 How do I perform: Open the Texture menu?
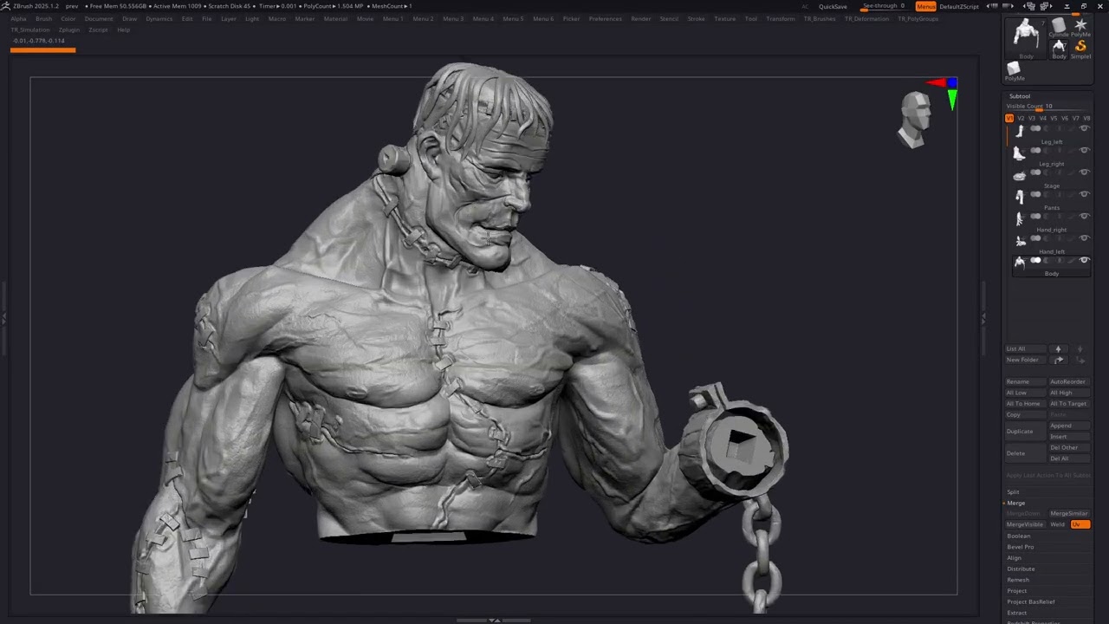click(x=724, y=18)
